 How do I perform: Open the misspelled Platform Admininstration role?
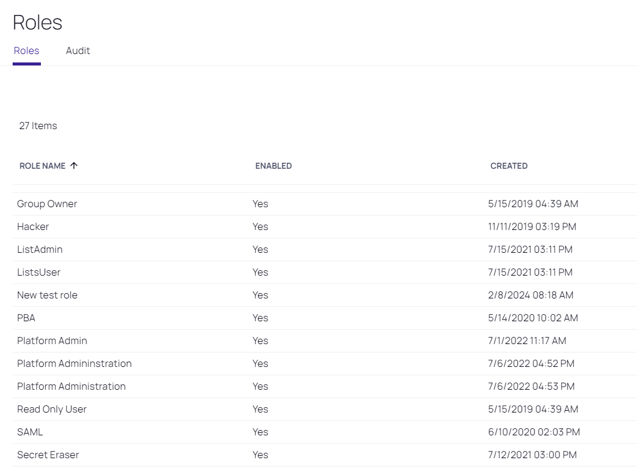tap(74, 364)
